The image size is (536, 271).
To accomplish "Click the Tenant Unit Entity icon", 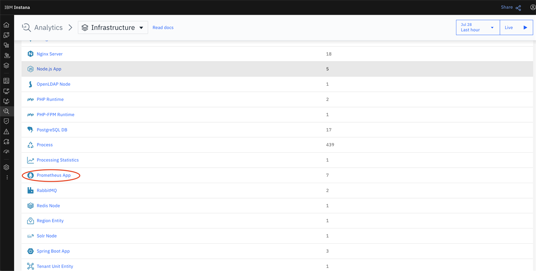I will [30, 267].
